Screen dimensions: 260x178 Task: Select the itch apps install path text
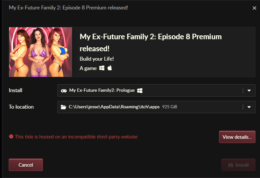tap(114, 107)
